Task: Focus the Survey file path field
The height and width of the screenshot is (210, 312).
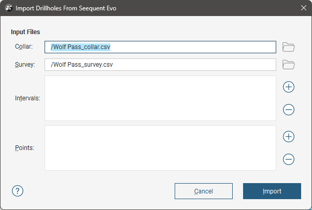Action: [160, 65]
